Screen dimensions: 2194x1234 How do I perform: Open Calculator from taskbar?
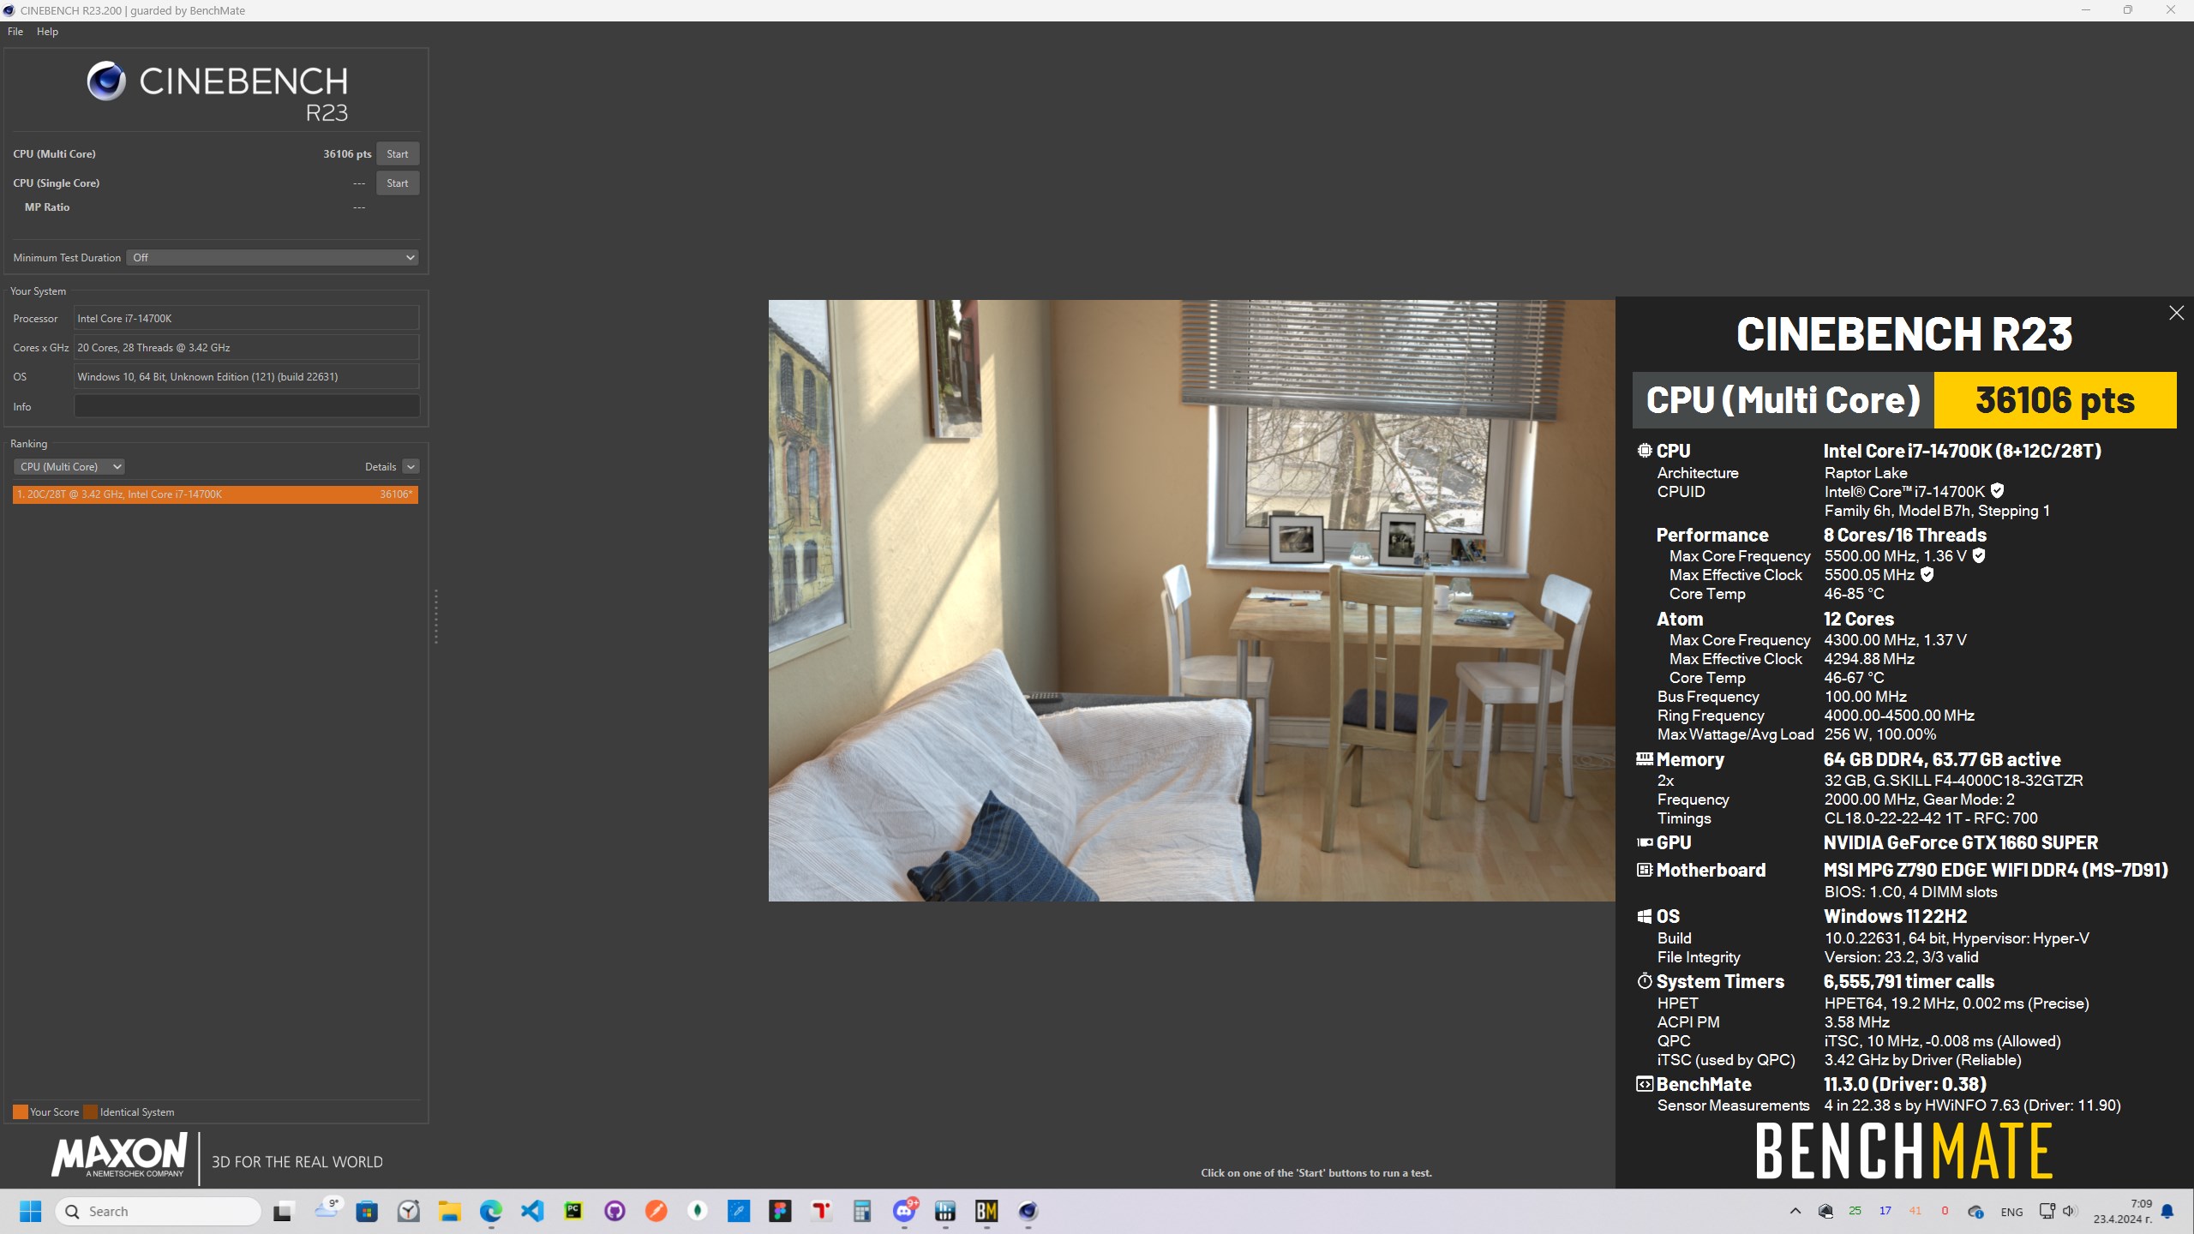[x=862, y=1212]
